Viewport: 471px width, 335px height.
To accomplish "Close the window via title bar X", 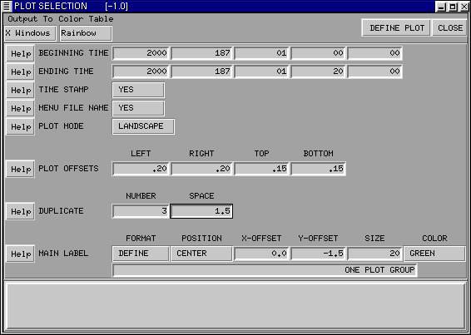I will click(464, 7).
